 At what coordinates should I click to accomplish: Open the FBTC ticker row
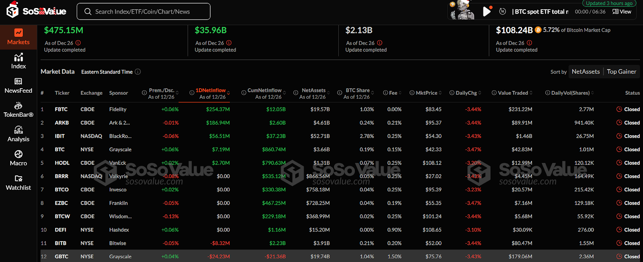point(340,109)
